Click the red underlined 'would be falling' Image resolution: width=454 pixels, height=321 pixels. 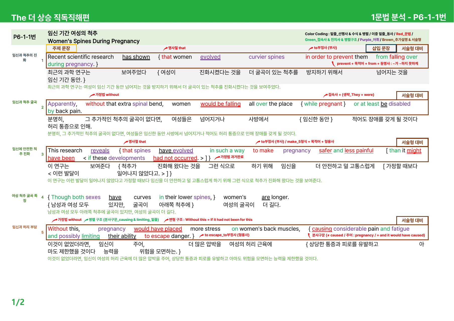(221, 104)
